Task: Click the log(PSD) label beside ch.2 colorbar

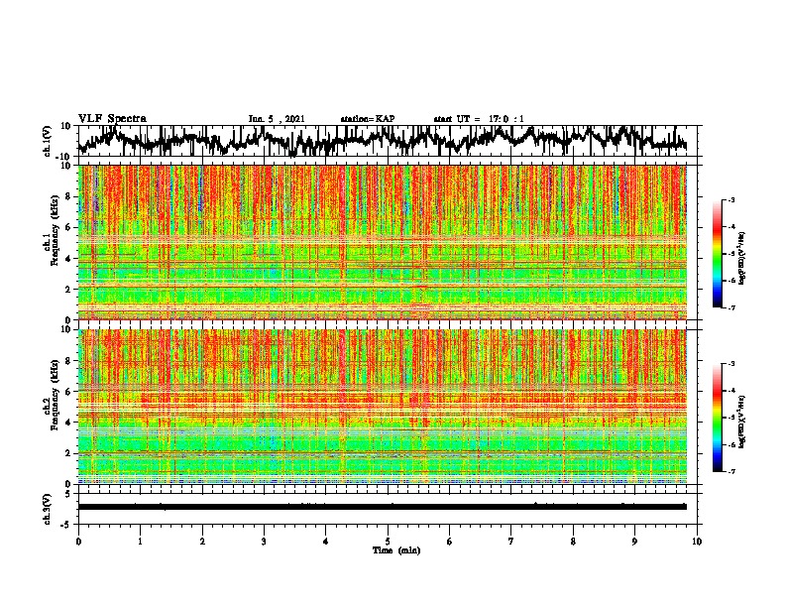Action: [x=742, y=422]
